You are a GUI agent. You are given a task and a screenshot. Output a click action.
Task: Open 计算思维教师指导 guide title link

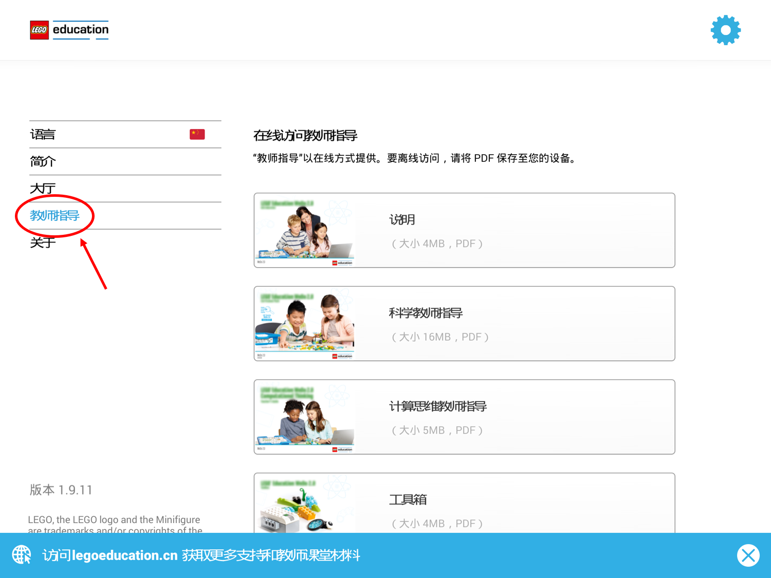[x=437, y=406]
